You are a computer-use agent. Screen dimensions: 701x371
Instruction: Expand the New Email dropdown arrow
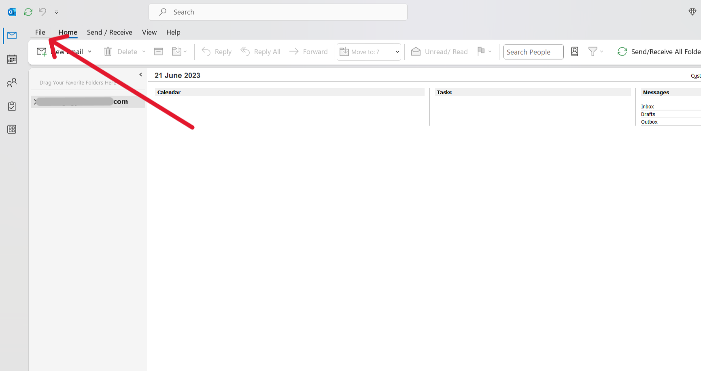89,52
